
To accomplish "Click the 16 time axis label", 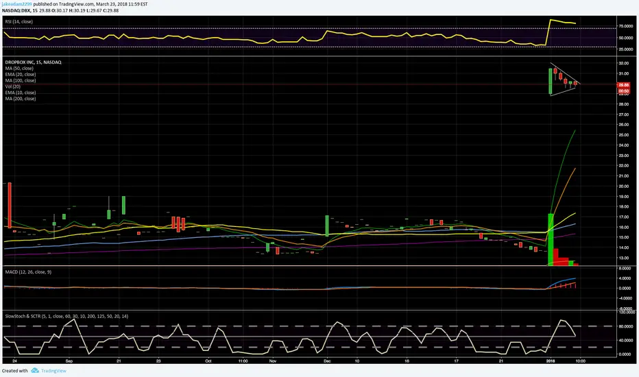I will (407, 361).
